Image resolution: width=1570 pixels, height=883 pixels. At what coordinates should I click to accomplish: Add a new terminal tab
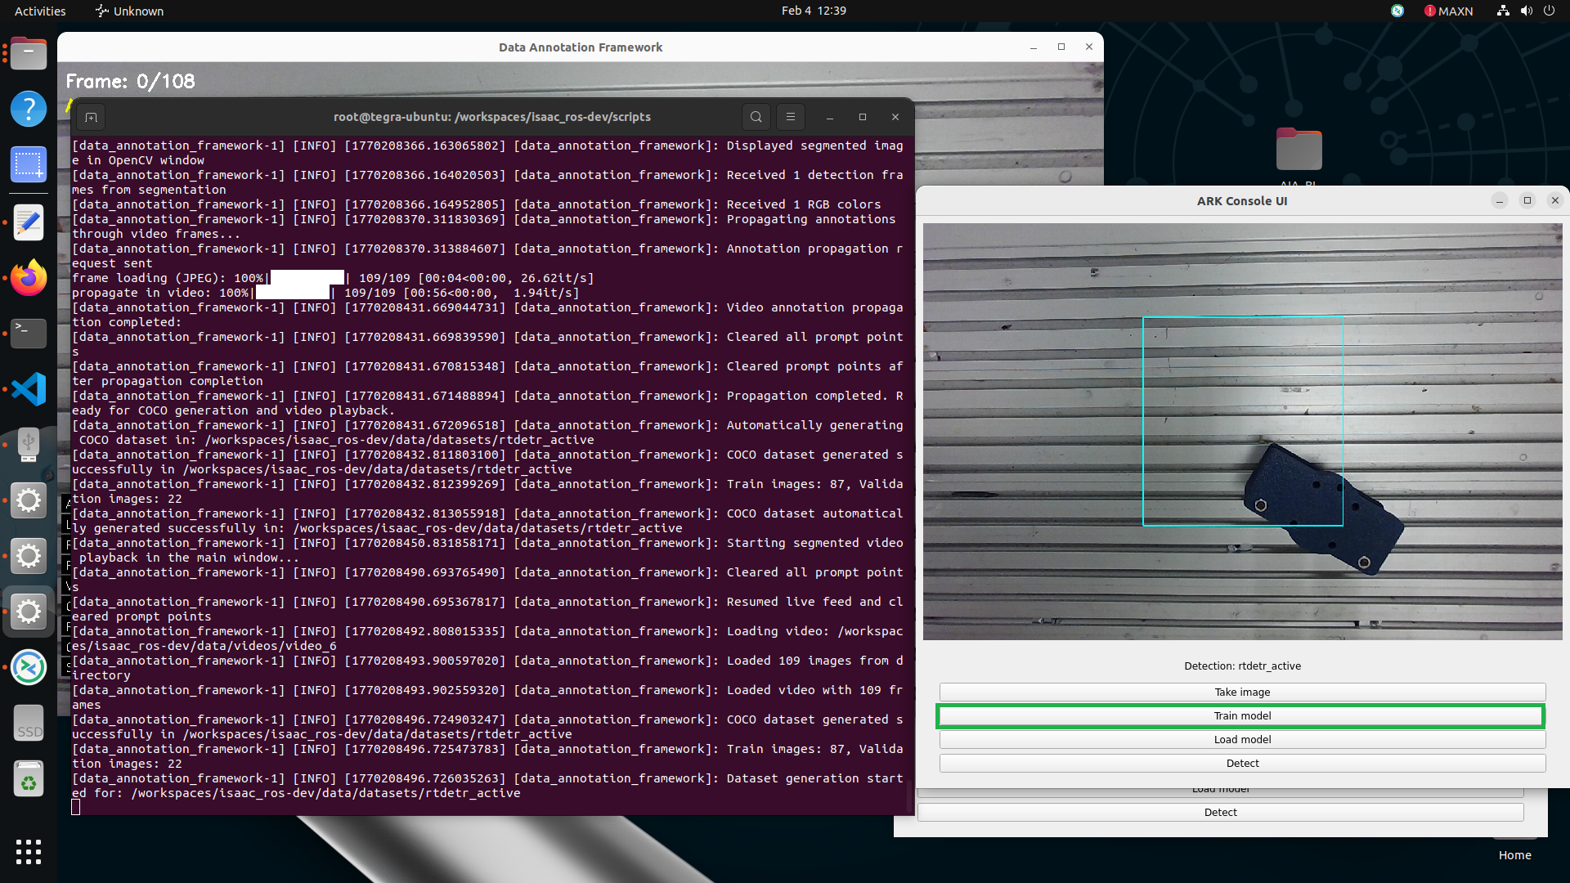[92, 118]
